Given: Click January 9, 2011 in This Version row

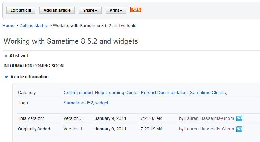Looking at the screenshot, I should (x=110, y=118).
